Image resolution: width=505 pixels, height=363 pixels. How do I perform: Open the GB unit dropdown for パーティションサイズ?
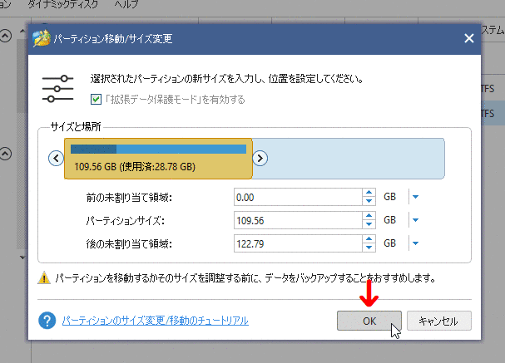click(414, 221)
